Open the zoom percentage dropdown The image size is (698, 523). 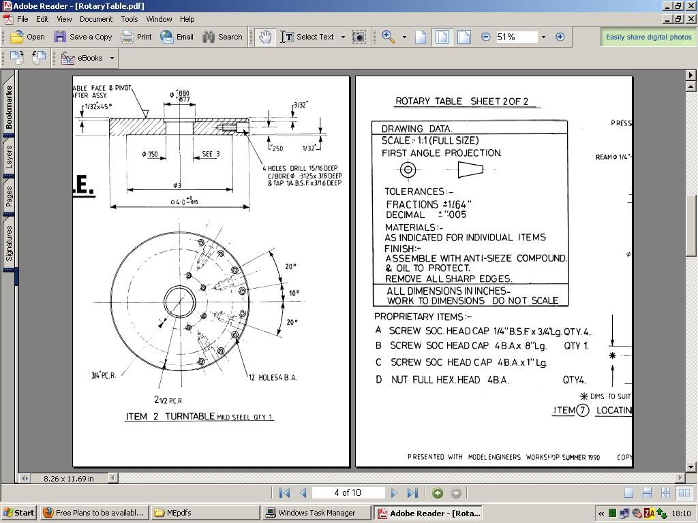pos(543,37)
